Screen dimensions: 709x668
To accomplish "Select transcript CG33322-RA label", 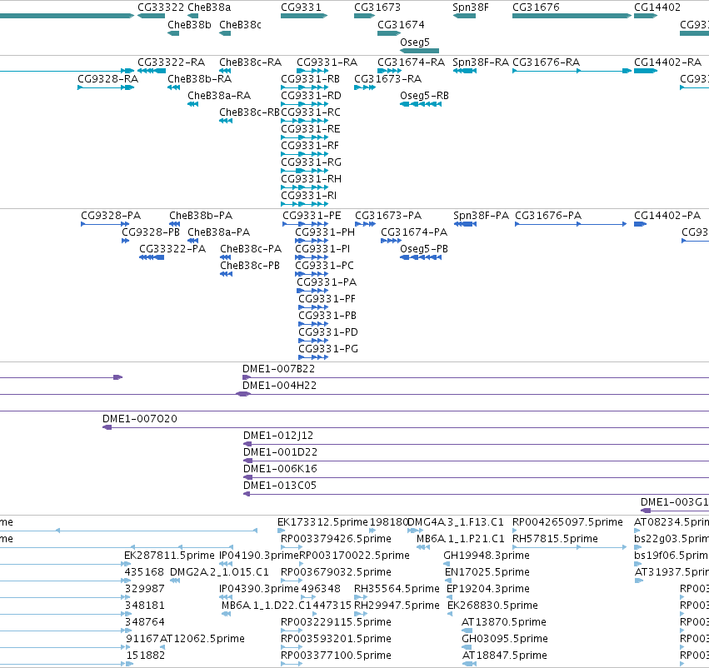I will click(171, 62).
